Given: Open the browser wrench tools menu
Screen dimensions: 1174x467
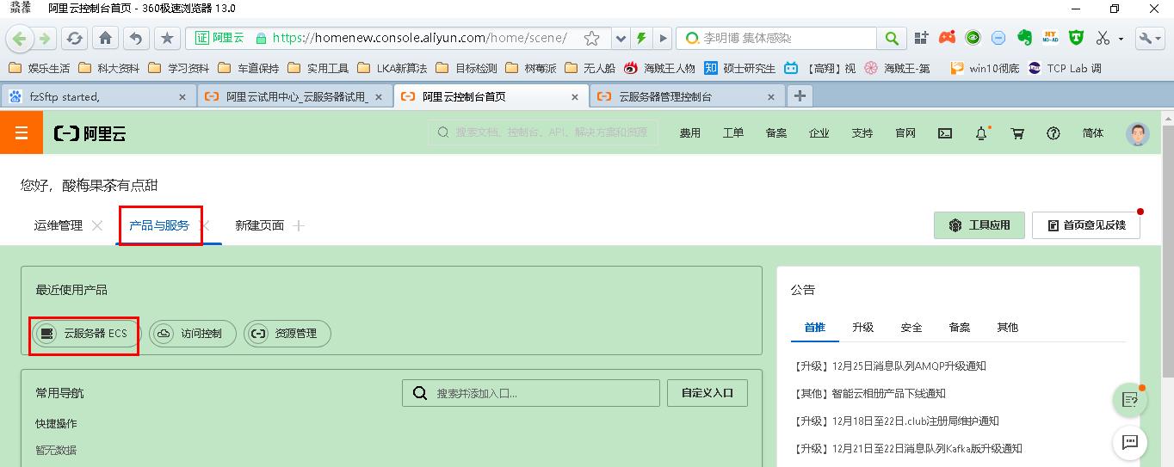Looking at the screenshot, I should point(1150,39).
